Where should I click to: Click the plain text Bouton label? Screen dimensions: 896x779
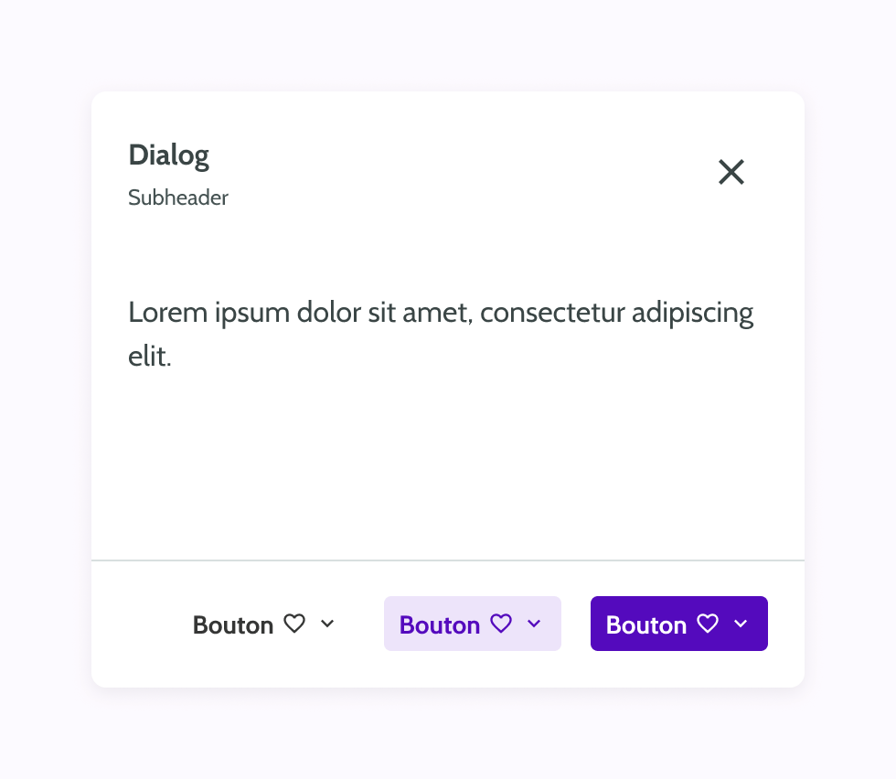coord(233,624)
